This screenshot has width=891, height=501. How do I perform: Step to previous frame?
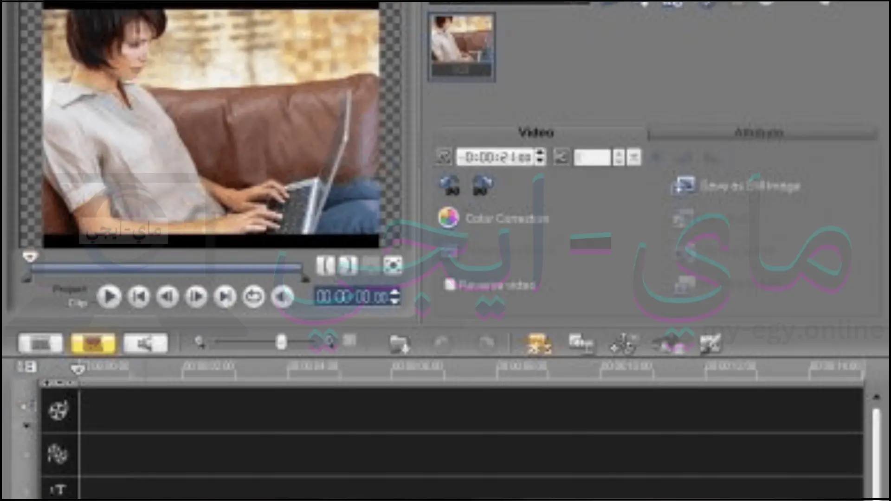tap(168, 297)
